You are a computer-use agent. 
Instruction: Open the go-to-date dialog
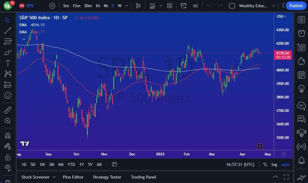point(114,164)
